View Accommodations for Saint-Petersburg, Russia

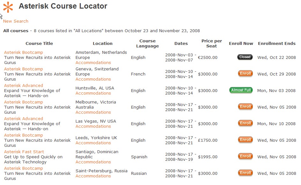[x=93, y=176]
